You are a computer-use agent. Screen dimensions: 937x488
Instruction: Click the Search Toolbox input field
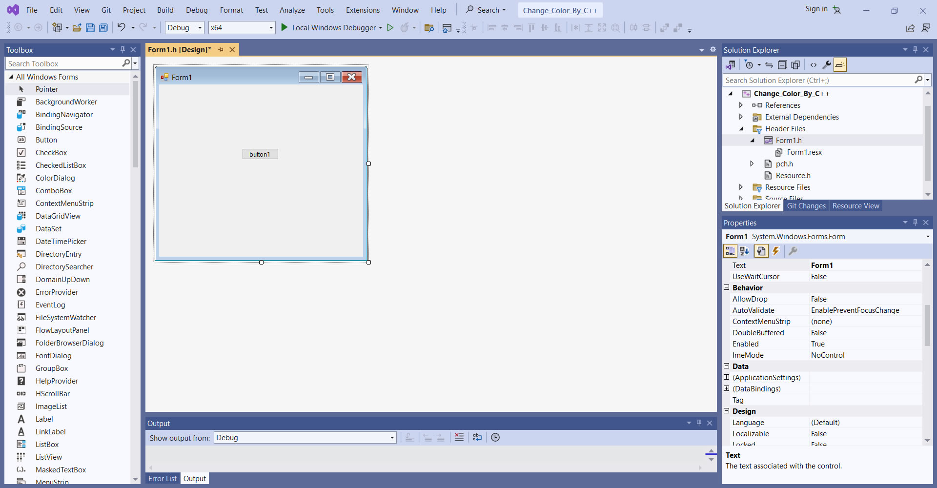63,64
